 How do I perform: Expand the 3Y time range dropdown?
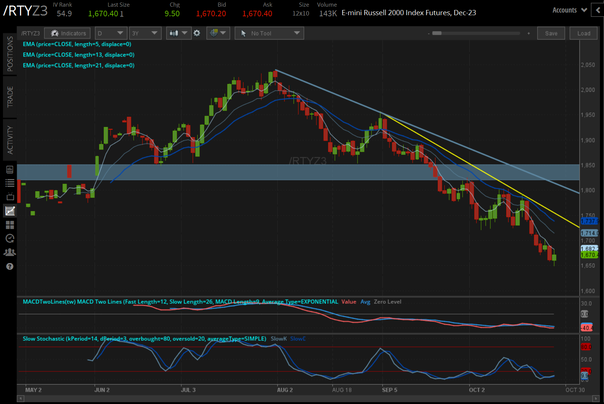click(145, 33)
